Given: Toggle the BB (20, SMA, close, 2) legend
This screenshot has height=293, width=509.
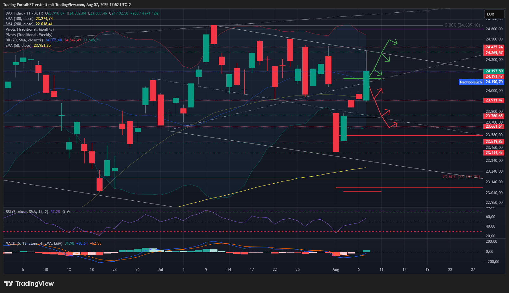Looking at the screenshot, I should coord(24,40).
